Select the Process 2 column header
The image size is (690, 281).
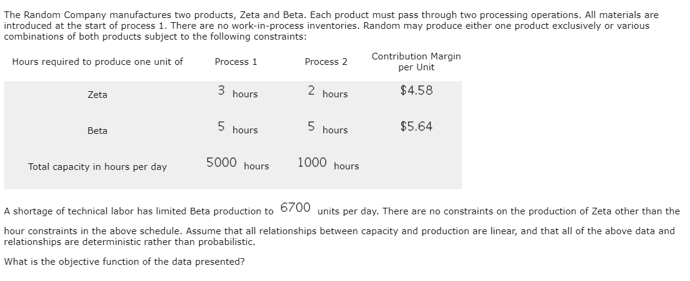point(326,62)
